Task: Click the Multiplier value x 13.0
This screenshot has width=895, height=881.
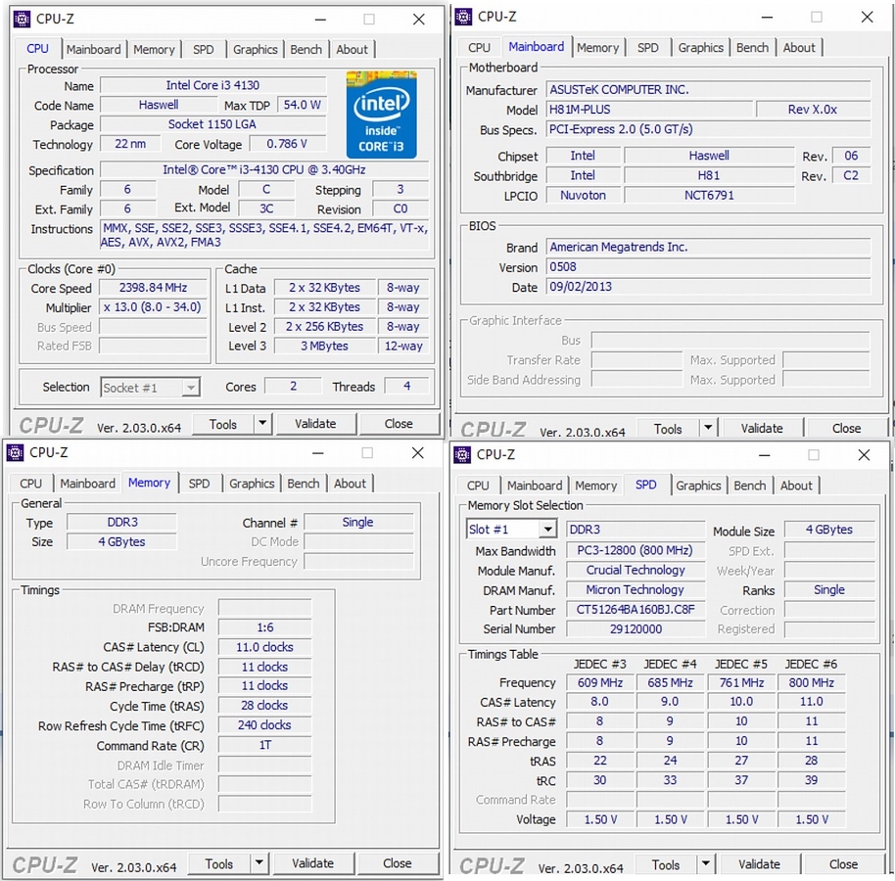Action: coord(153,307)
